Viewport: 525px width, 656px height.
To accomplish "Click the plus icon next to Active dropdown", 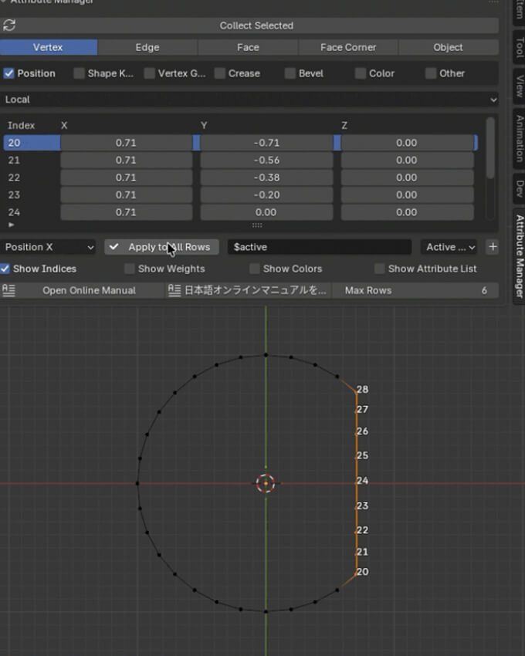I will (x=493, y=247).
